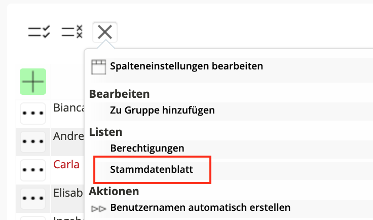Select the Elisab row name

[x=68, y=193]
